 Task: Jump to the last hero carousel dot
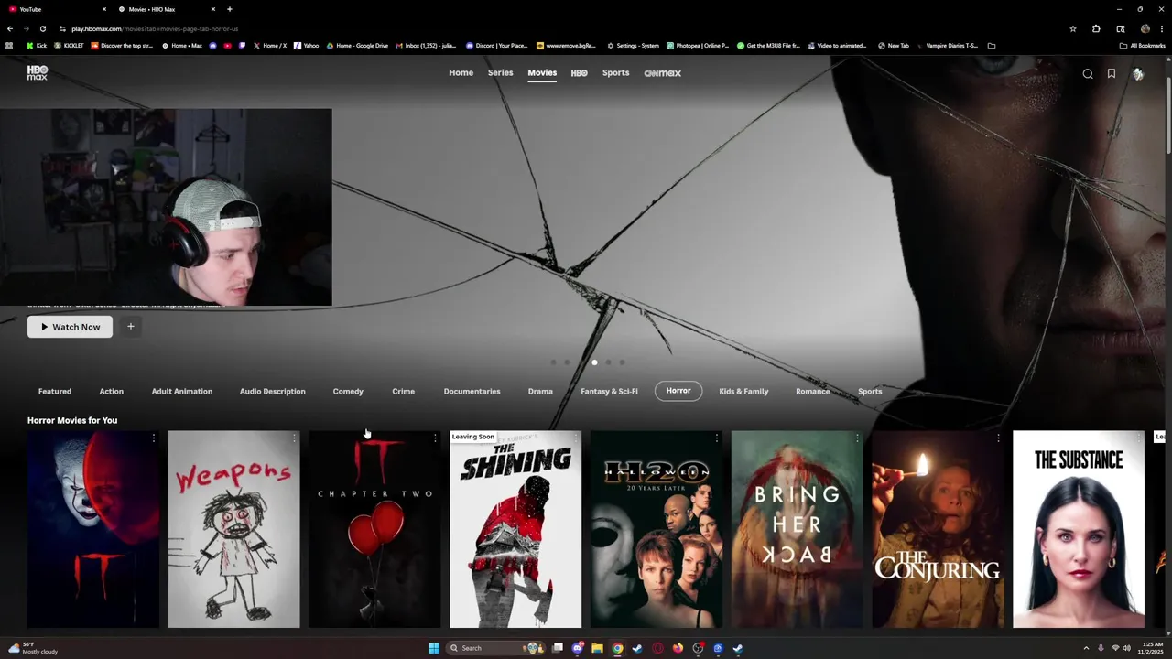[622, 362]
